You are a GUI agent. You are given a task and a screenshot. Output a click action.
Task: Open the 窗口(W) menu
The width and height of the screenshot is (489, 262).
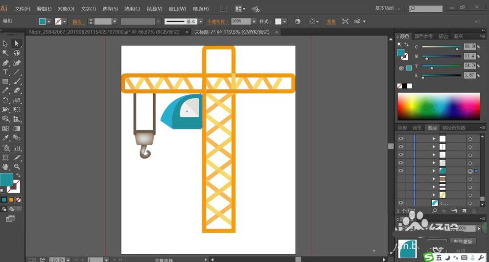coord(177,9)
